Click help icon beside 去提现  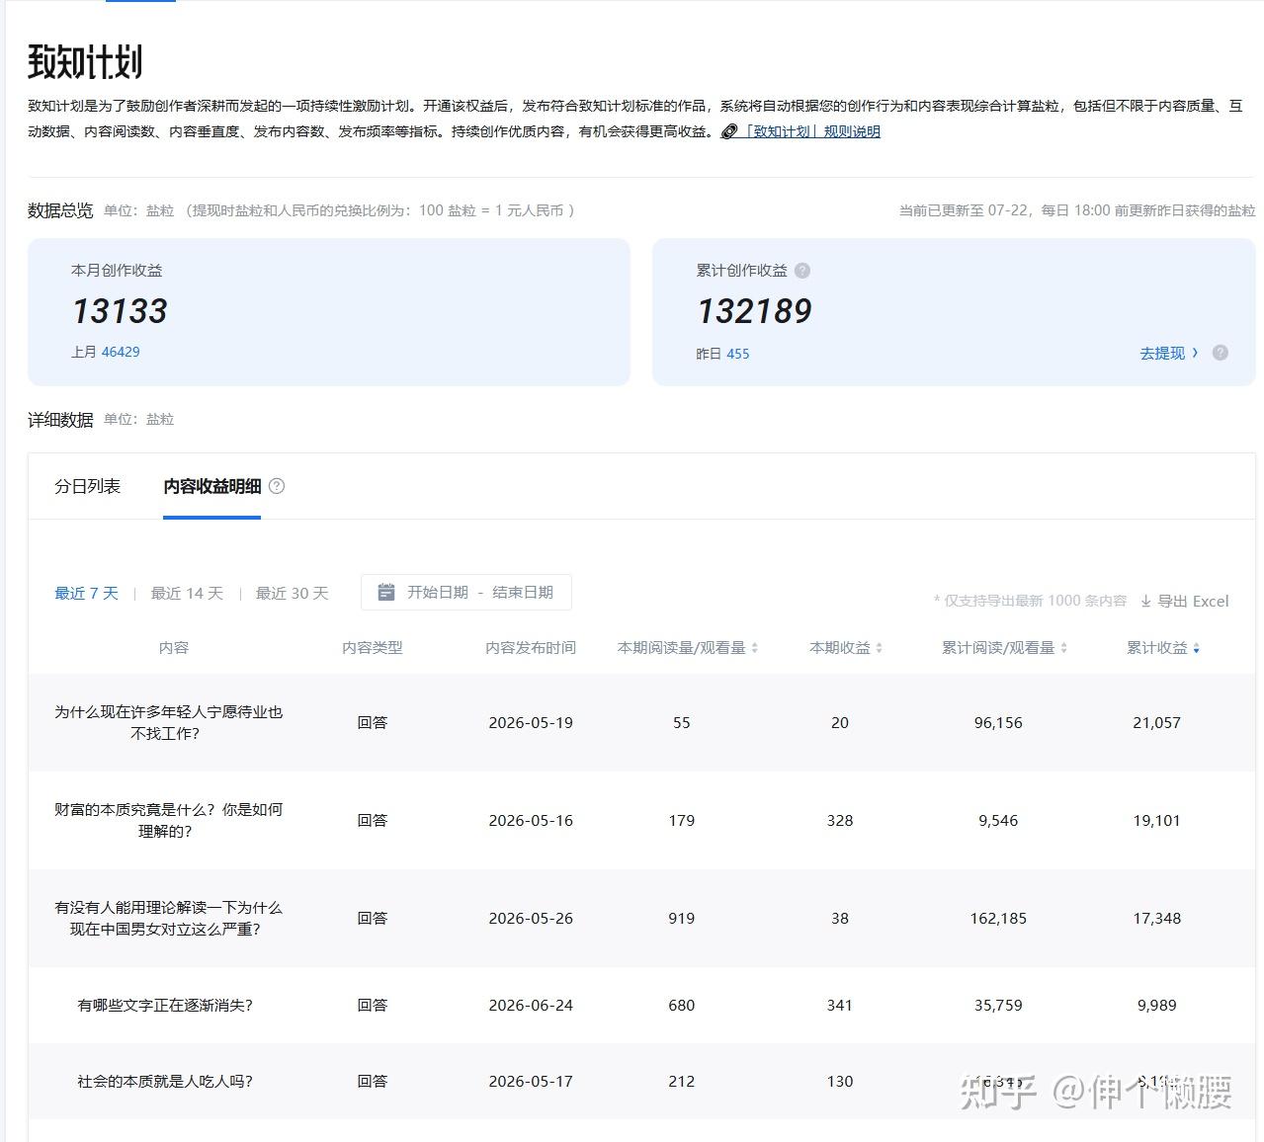[1221, 353]
